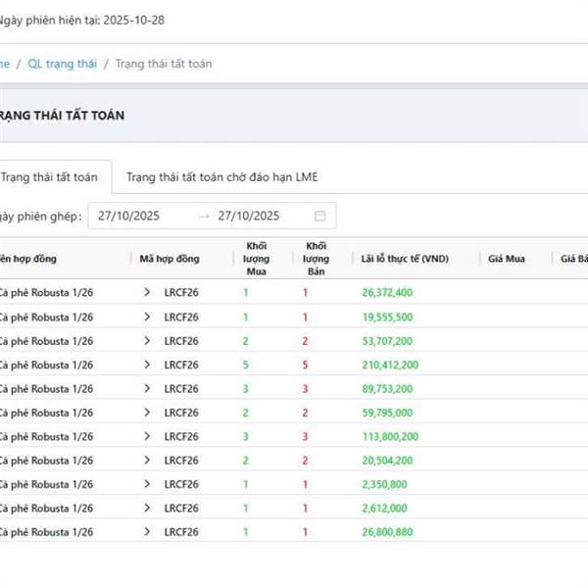Expand the row with profit 26,800,880
The height and width of the screenshot is (588, 588).
point(147,532)
